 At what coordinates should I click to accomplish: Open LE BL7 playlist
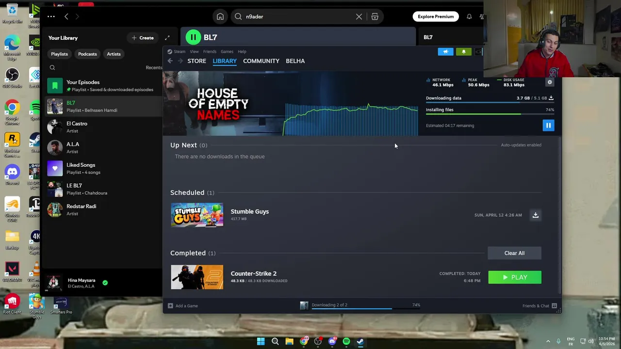(x=104, y=189)
